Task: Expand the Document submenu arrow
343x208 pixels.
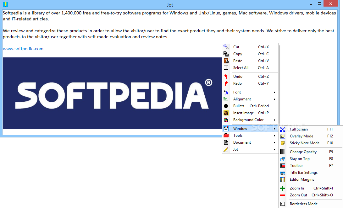Action: coord(274,142)
